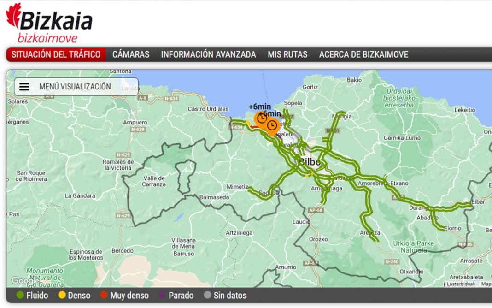Open Acerca de Bizkaimove tab

[x=363, y=54]
